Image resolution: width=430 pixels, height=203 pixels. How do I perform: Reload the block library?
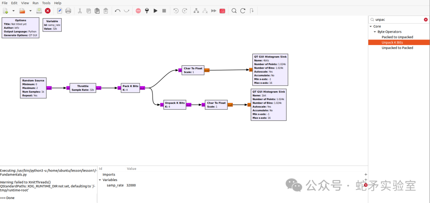click(243, 11)
